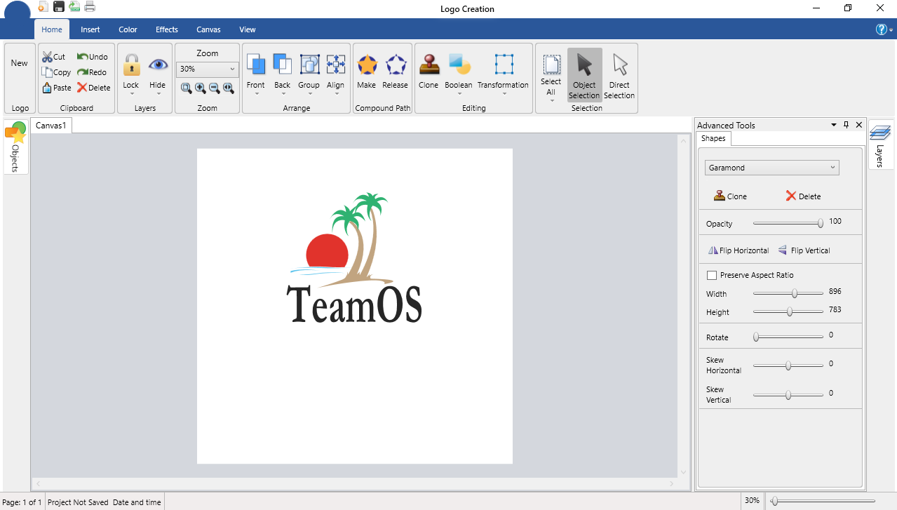Undo the last action

[x=92, y=57]
